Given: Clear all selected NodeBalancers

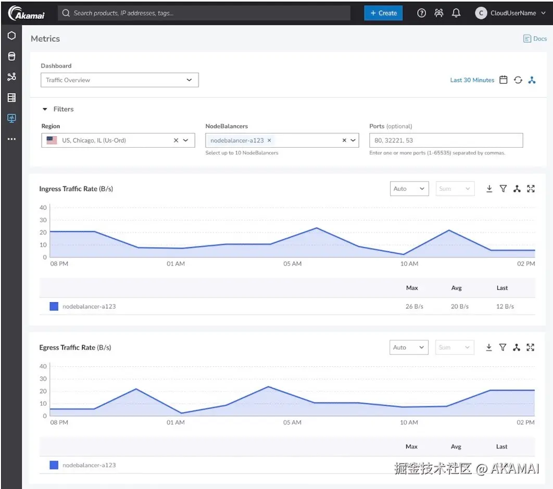Looking at the screenshot, I should point(344,140).
